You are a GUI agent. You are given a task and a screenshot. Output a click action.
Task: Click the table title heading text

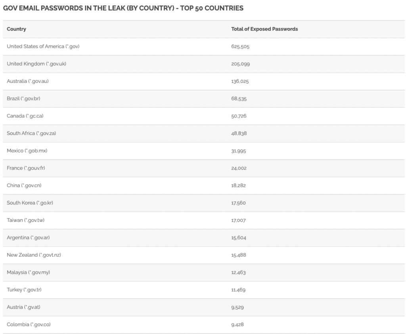point(123,8)
